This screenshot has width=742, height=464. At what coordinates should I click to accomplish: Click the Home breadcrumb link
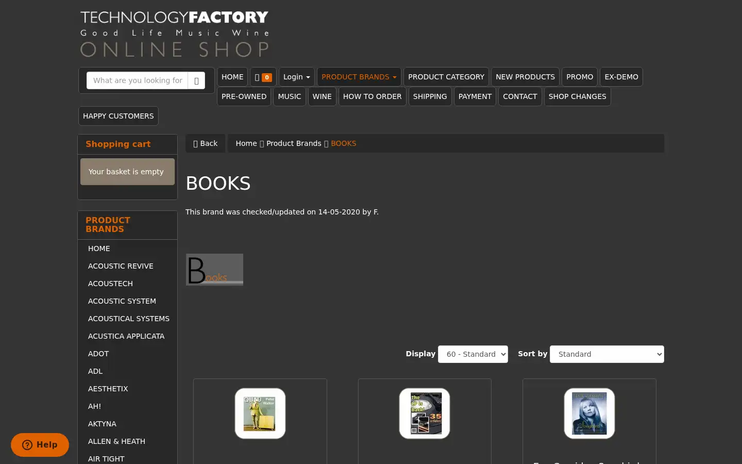(x=246, y=143)
